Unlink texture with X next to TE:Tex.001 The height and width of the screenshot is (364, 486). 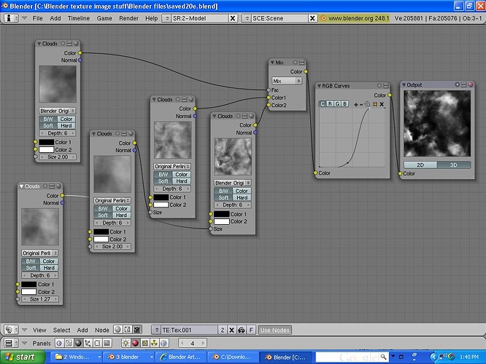point(231,330)
